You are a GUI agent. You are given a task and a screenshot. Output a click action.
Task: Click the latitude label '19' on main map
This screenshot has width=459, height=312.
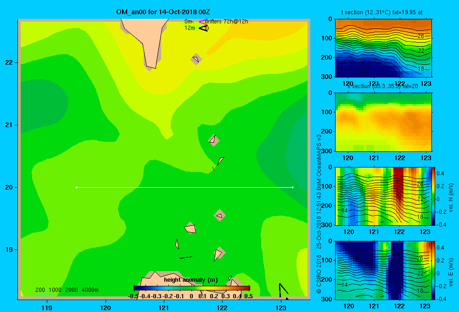click(x=9, y=250)
